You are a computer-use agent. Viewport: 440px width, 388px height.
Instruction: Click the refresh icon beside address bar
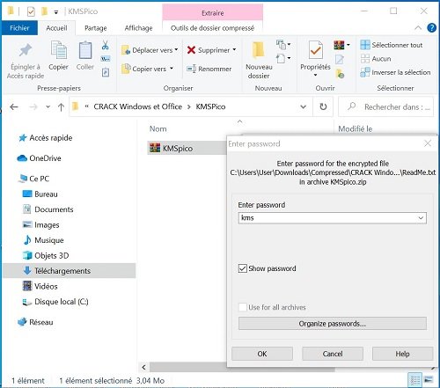[x=323, y=106]
